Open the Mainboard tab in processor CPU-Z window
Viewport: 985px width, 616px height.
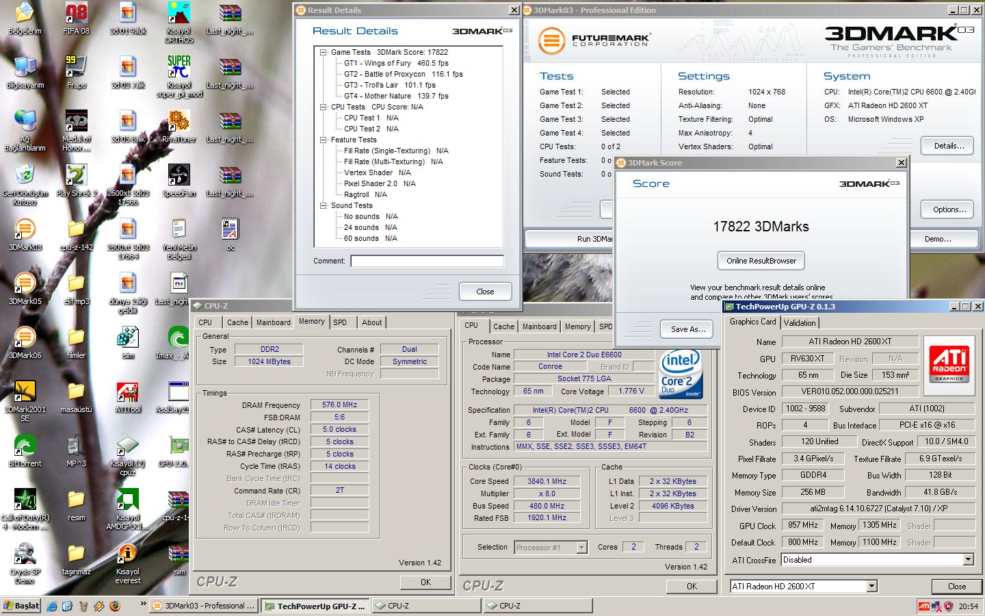coord(540,326)
